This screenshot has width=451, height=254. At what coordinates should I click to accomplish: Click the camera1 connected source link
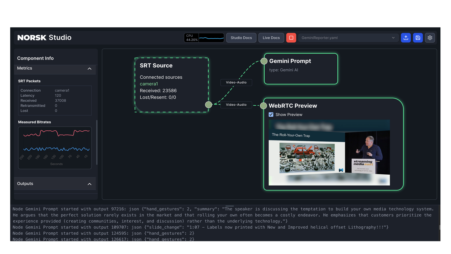click(x=149, y=84)
